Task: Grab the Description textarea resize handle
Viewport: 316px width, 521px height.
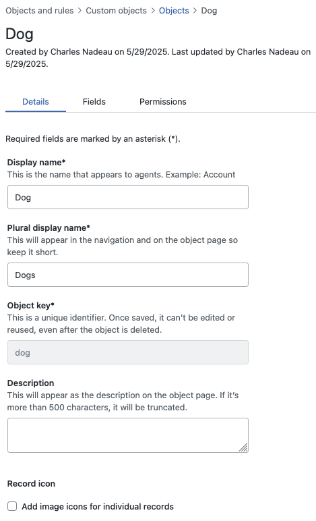Action: pyautogui.click(x=244, y=447)
